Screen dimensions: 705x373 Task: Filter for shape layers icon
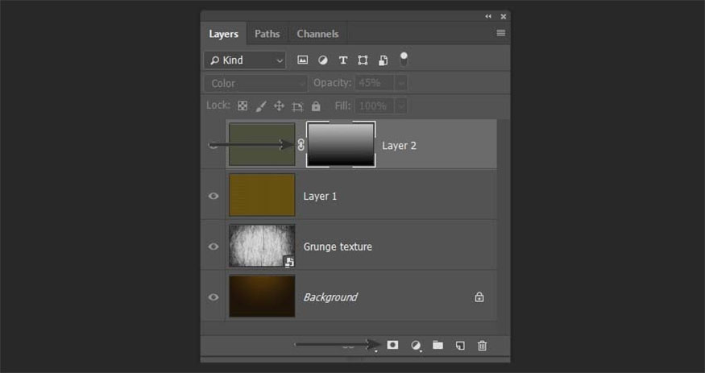pyautogui.click(x=363, y=60)
